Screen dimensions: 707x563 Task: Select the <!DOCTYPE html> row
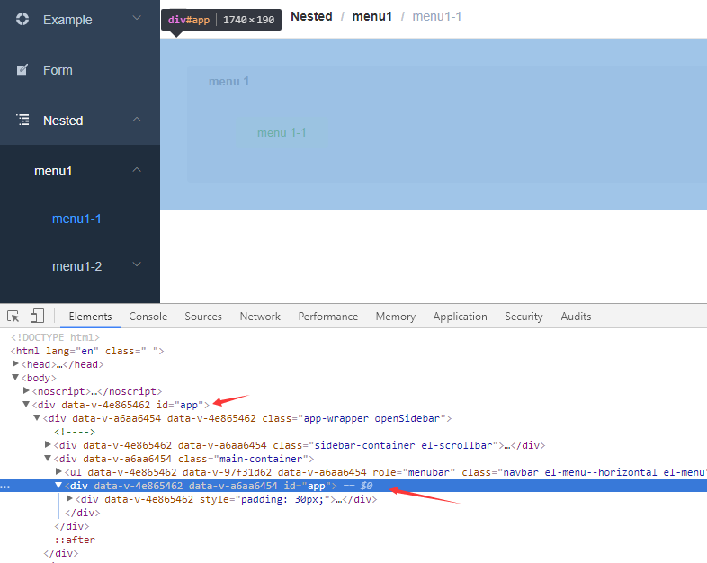click(x=55, y=337)
